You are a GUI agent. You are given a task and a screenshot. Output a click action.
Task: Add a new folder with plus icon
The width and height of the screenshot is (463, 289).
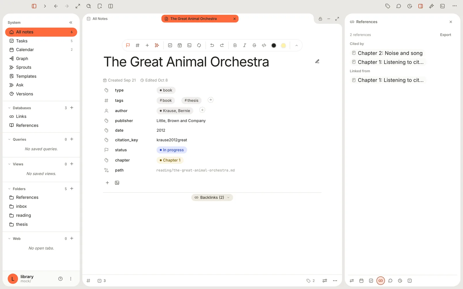click(72, 189)
